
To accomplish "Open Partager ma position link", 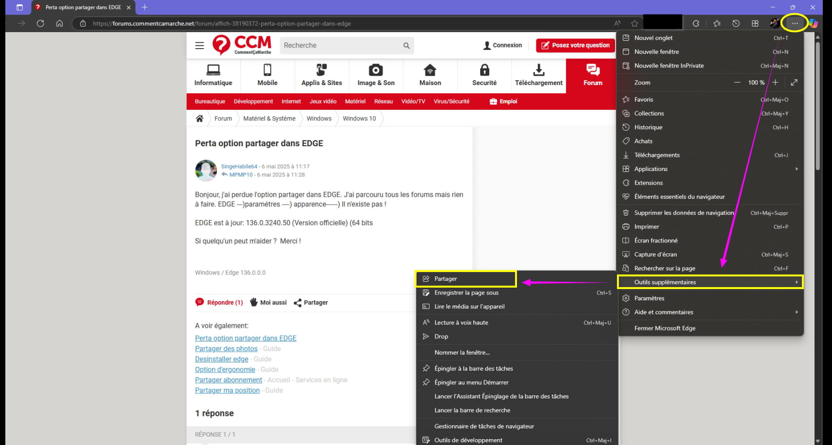I will pyautogui.click(x=227, y=390).
